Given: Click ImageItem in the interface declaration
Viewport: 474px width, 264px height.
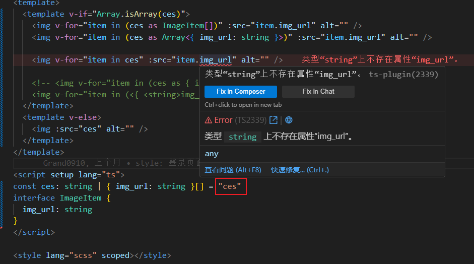Looking at the screenshot, I should pos(81,198).
